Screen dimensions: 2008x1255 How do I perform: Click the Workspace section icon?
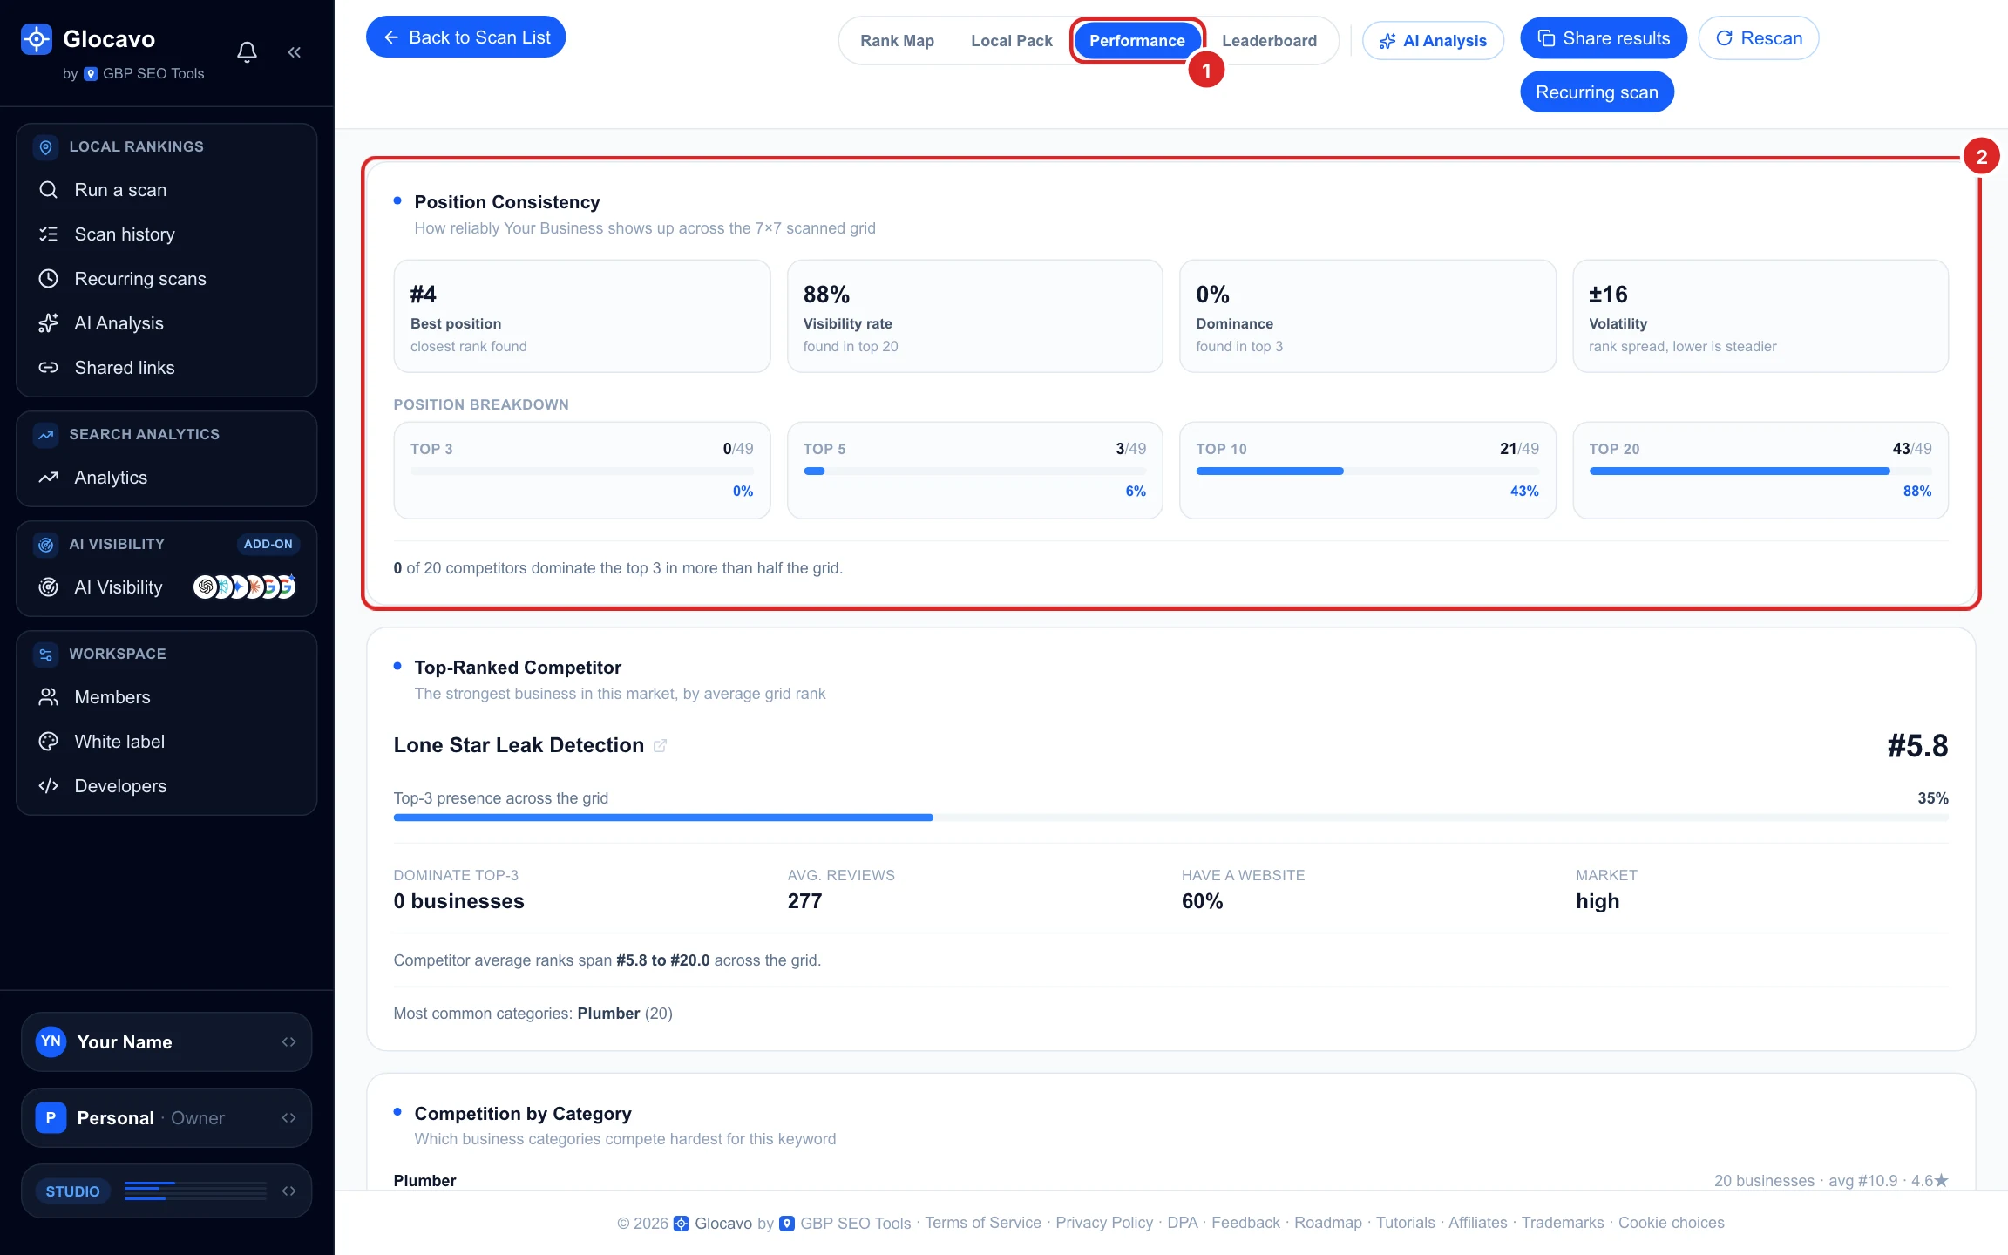(46, 655)
